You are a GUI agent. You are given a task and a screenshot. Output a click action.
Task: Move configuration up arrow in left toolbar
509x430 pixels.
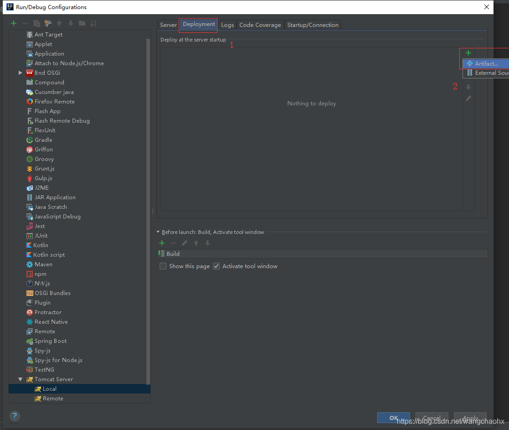click(59, 23)
